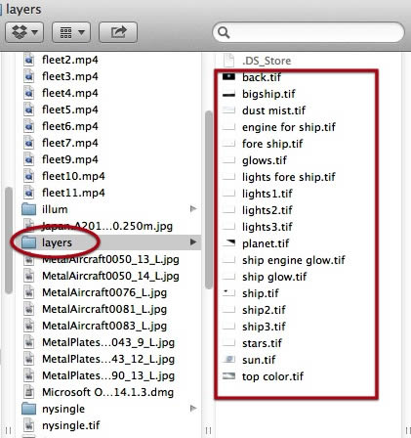This screenshot has width=411, height=438.
Task: Select the fleet6.mp4 file icon
Action: (29, 126)
